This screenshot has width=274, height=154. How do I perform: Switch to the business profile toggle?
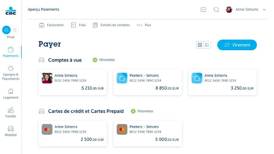15,30
